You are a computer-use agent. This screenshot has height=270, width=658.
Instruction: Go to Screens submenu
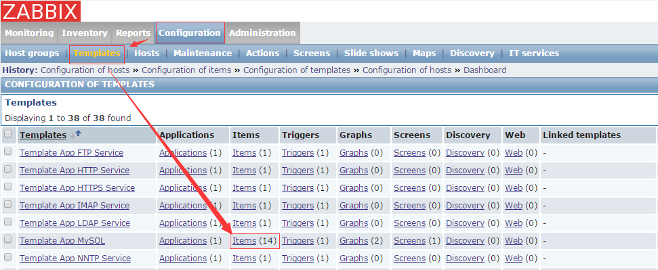(312, 53)
